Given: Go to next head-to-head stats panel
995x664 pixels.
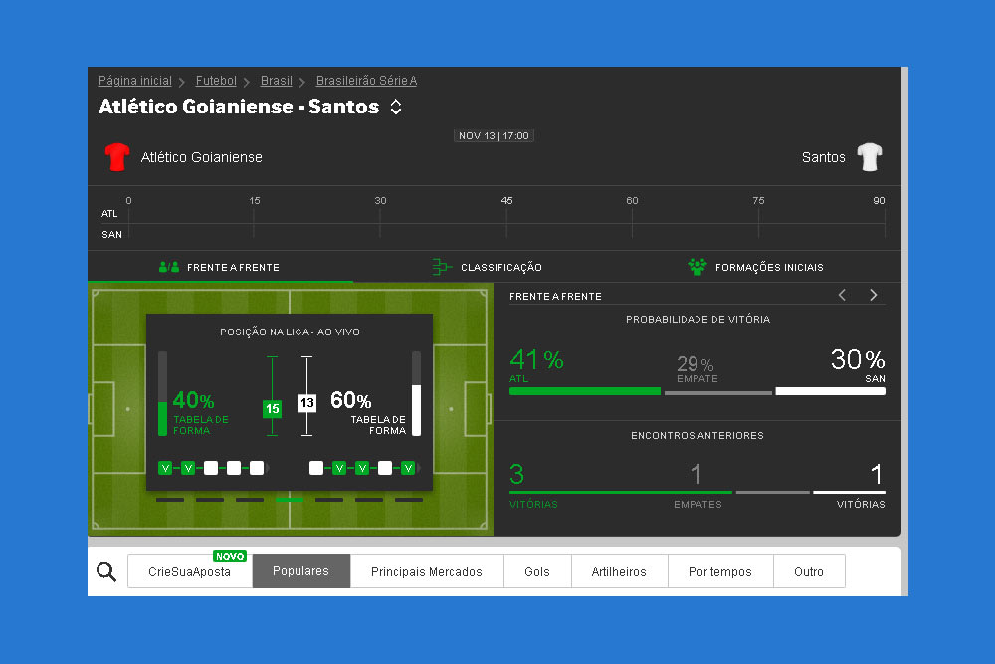Looking at the screenshot, I should (x=874, y=295).
